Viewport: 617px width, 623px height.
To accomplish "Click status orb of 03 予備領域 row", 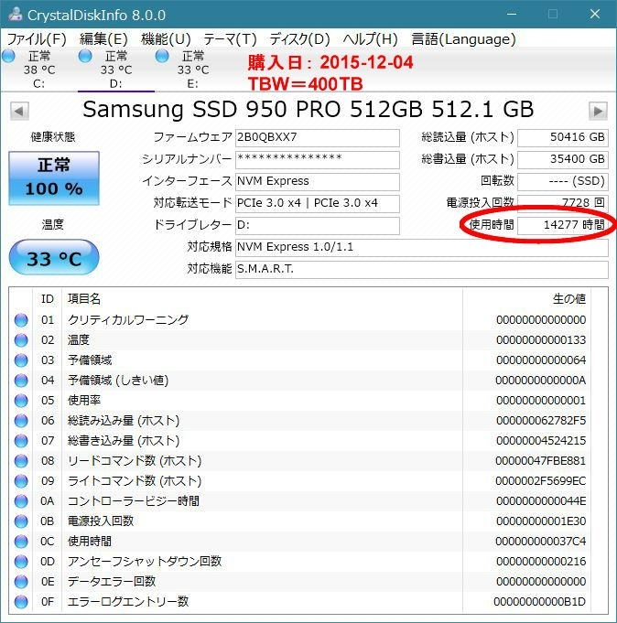I will tap(21, 360).
